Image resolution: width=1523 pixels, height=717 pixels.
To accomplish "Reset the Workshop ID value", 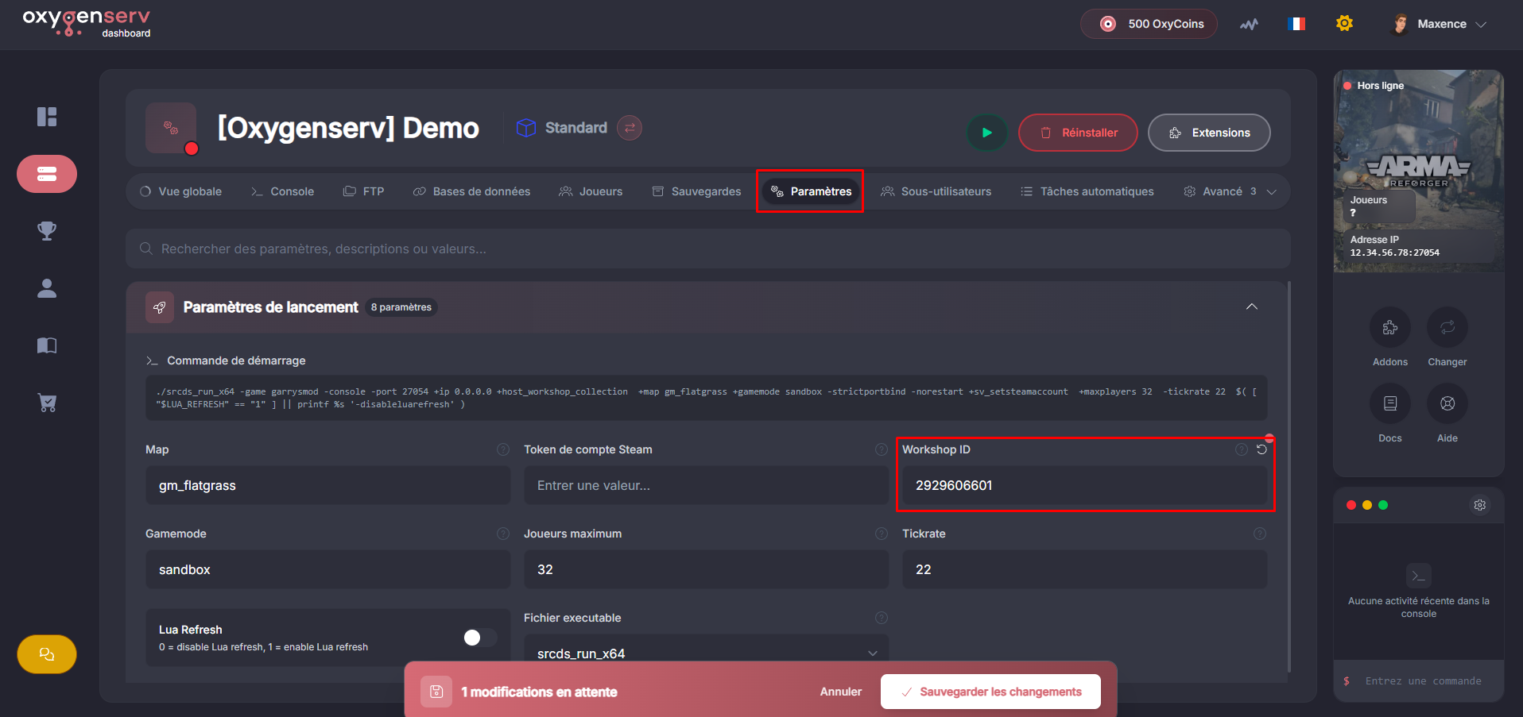I will tap(1261, 449).
